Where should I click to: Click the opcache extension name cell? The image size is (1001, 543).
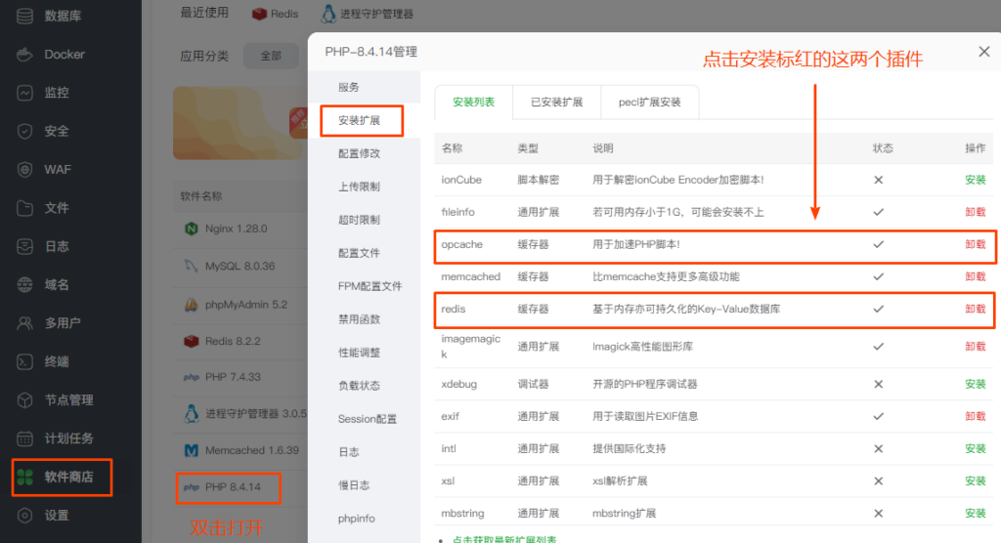461,244
